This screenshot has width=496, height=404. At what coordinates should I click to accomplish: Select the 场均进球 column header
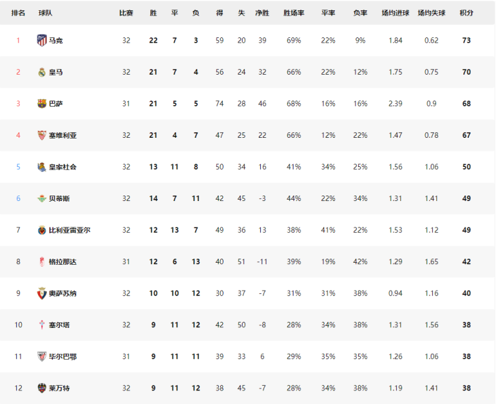[395, 13]
